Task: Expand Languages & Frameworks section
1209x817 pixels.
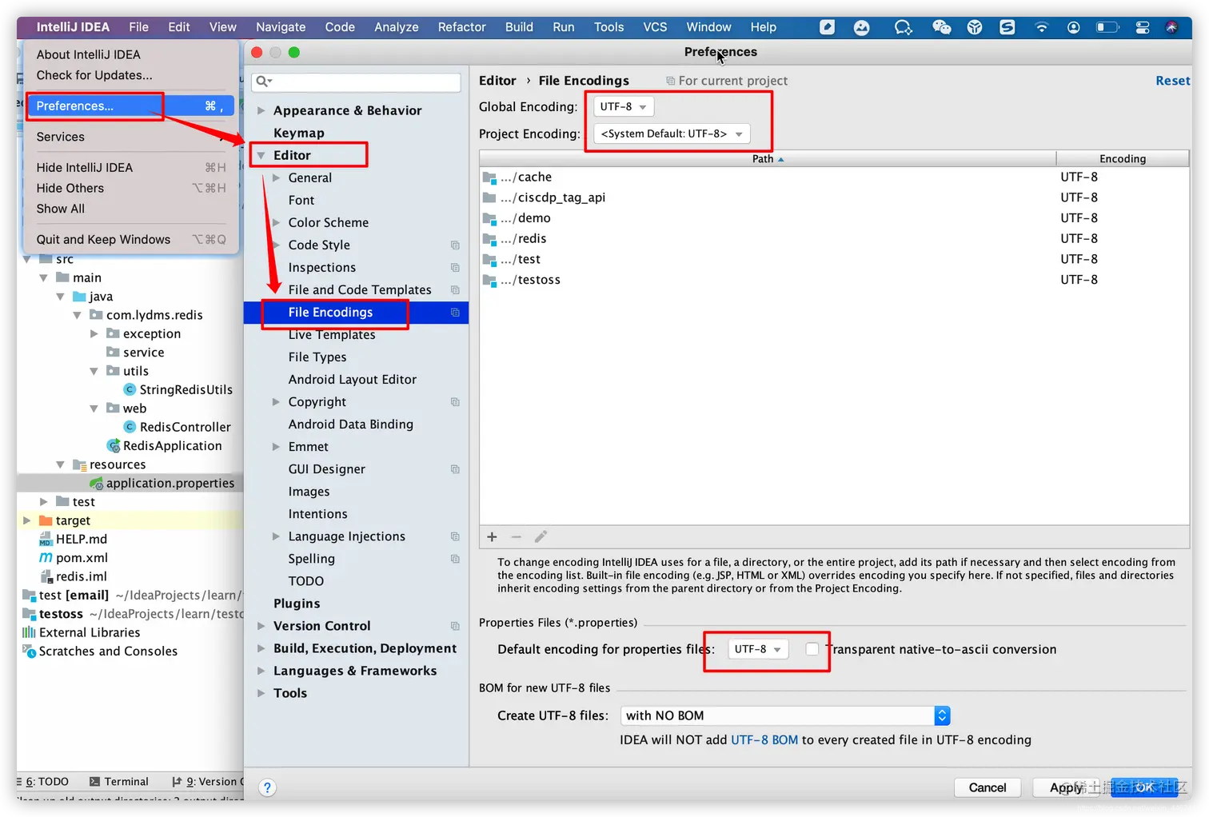Action: tap(261, 671)
